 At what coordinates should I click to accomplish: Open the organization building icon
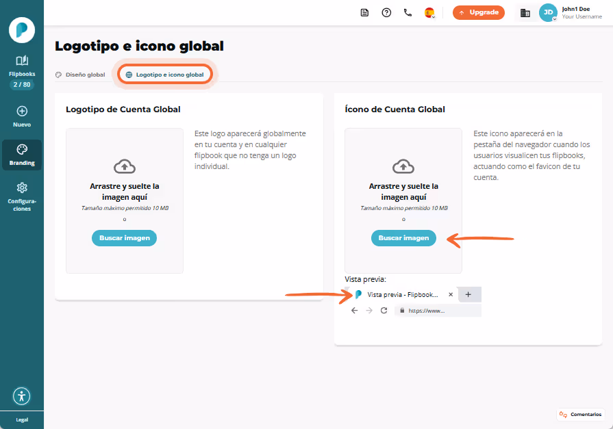525,13
